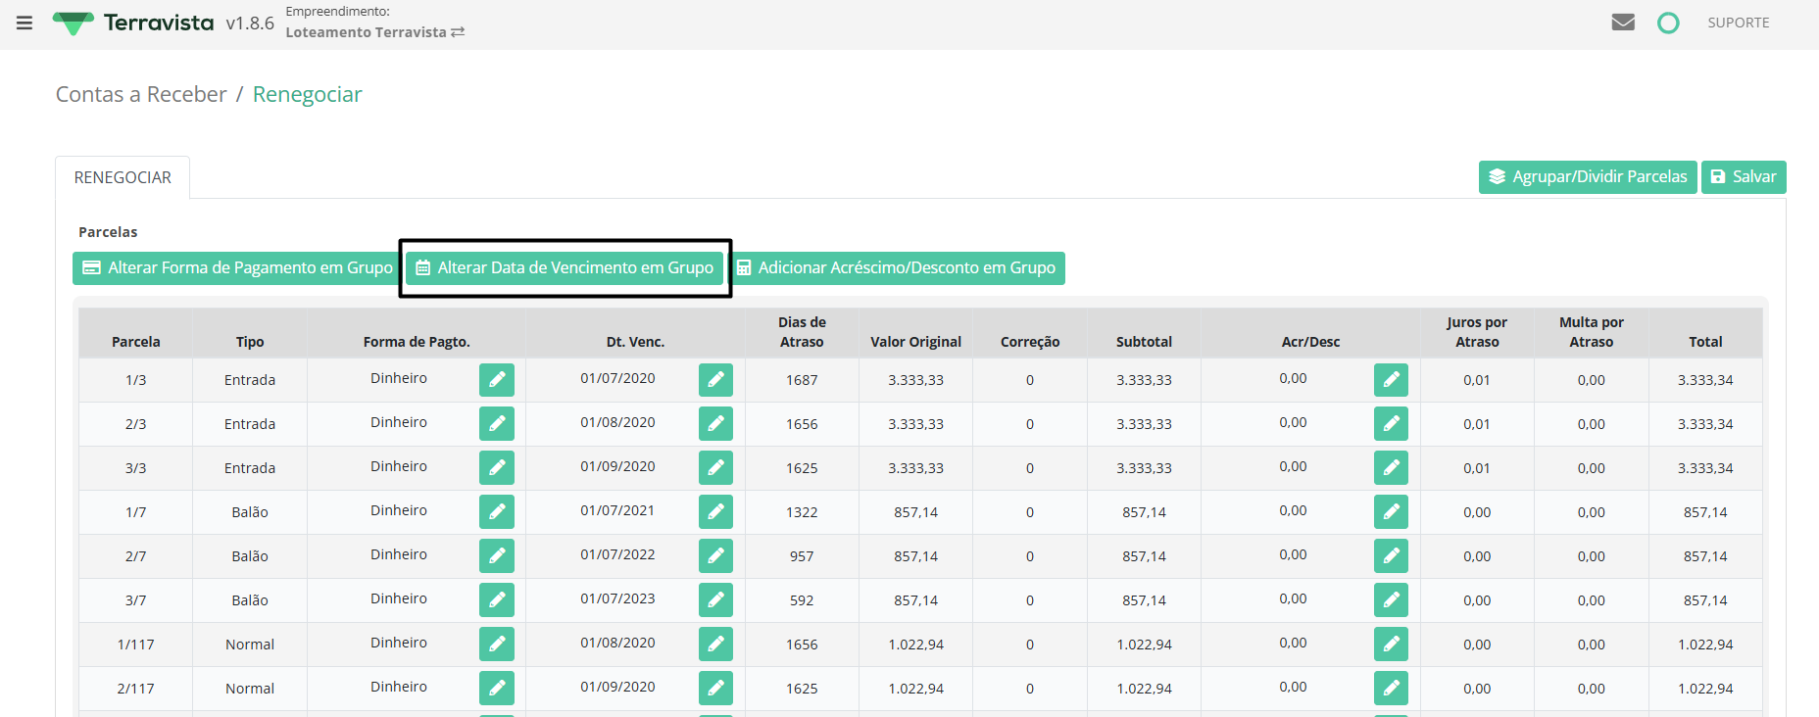The height and width of the screenshot is (717, 1819).
Task: Select the 1322 days overdue cell
Action: [802, 512]
